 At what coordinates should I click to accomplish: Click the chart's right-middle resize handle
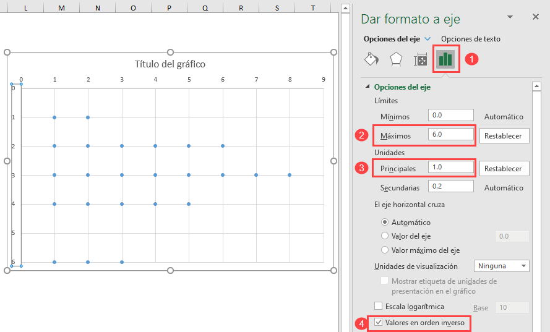click(333, 161)
